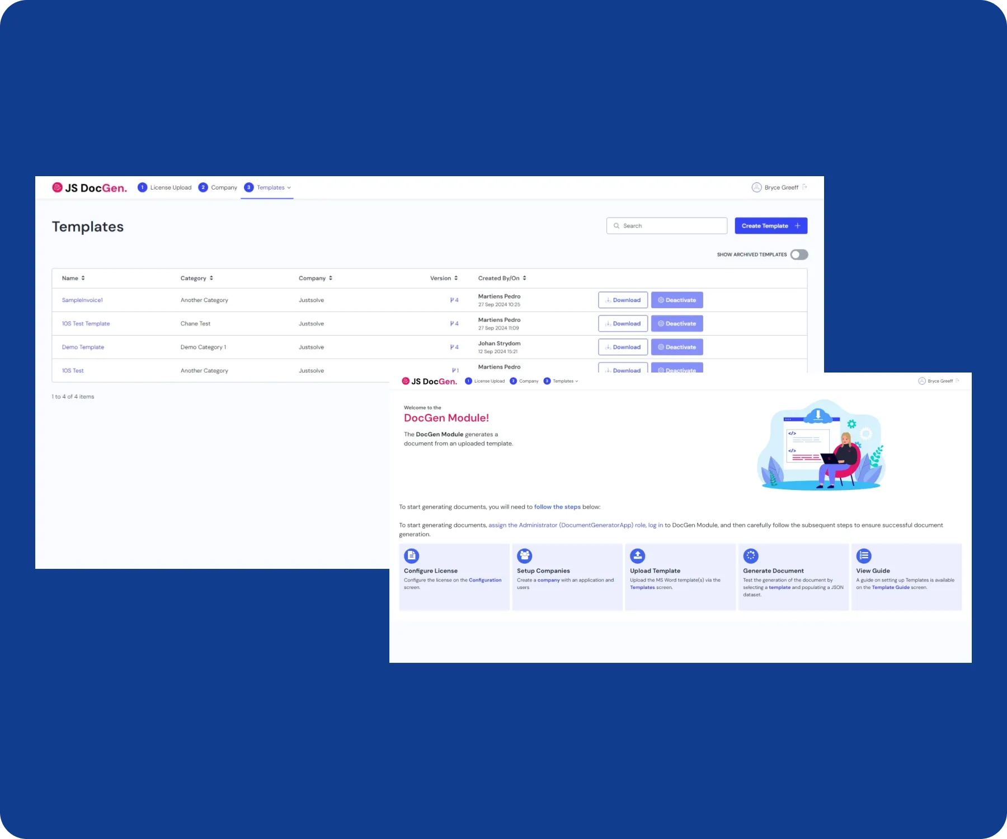The width and height of the screenshot is (1007, 839).
Task: Click the Create Template button
Action: (771, 226)
